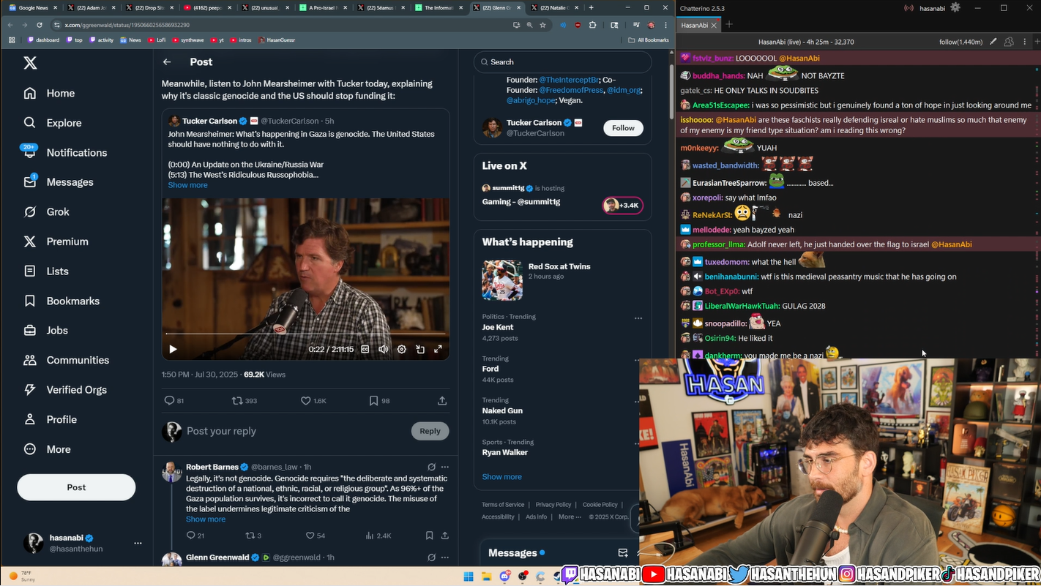Show more trends under What's happening

[501, 477]
